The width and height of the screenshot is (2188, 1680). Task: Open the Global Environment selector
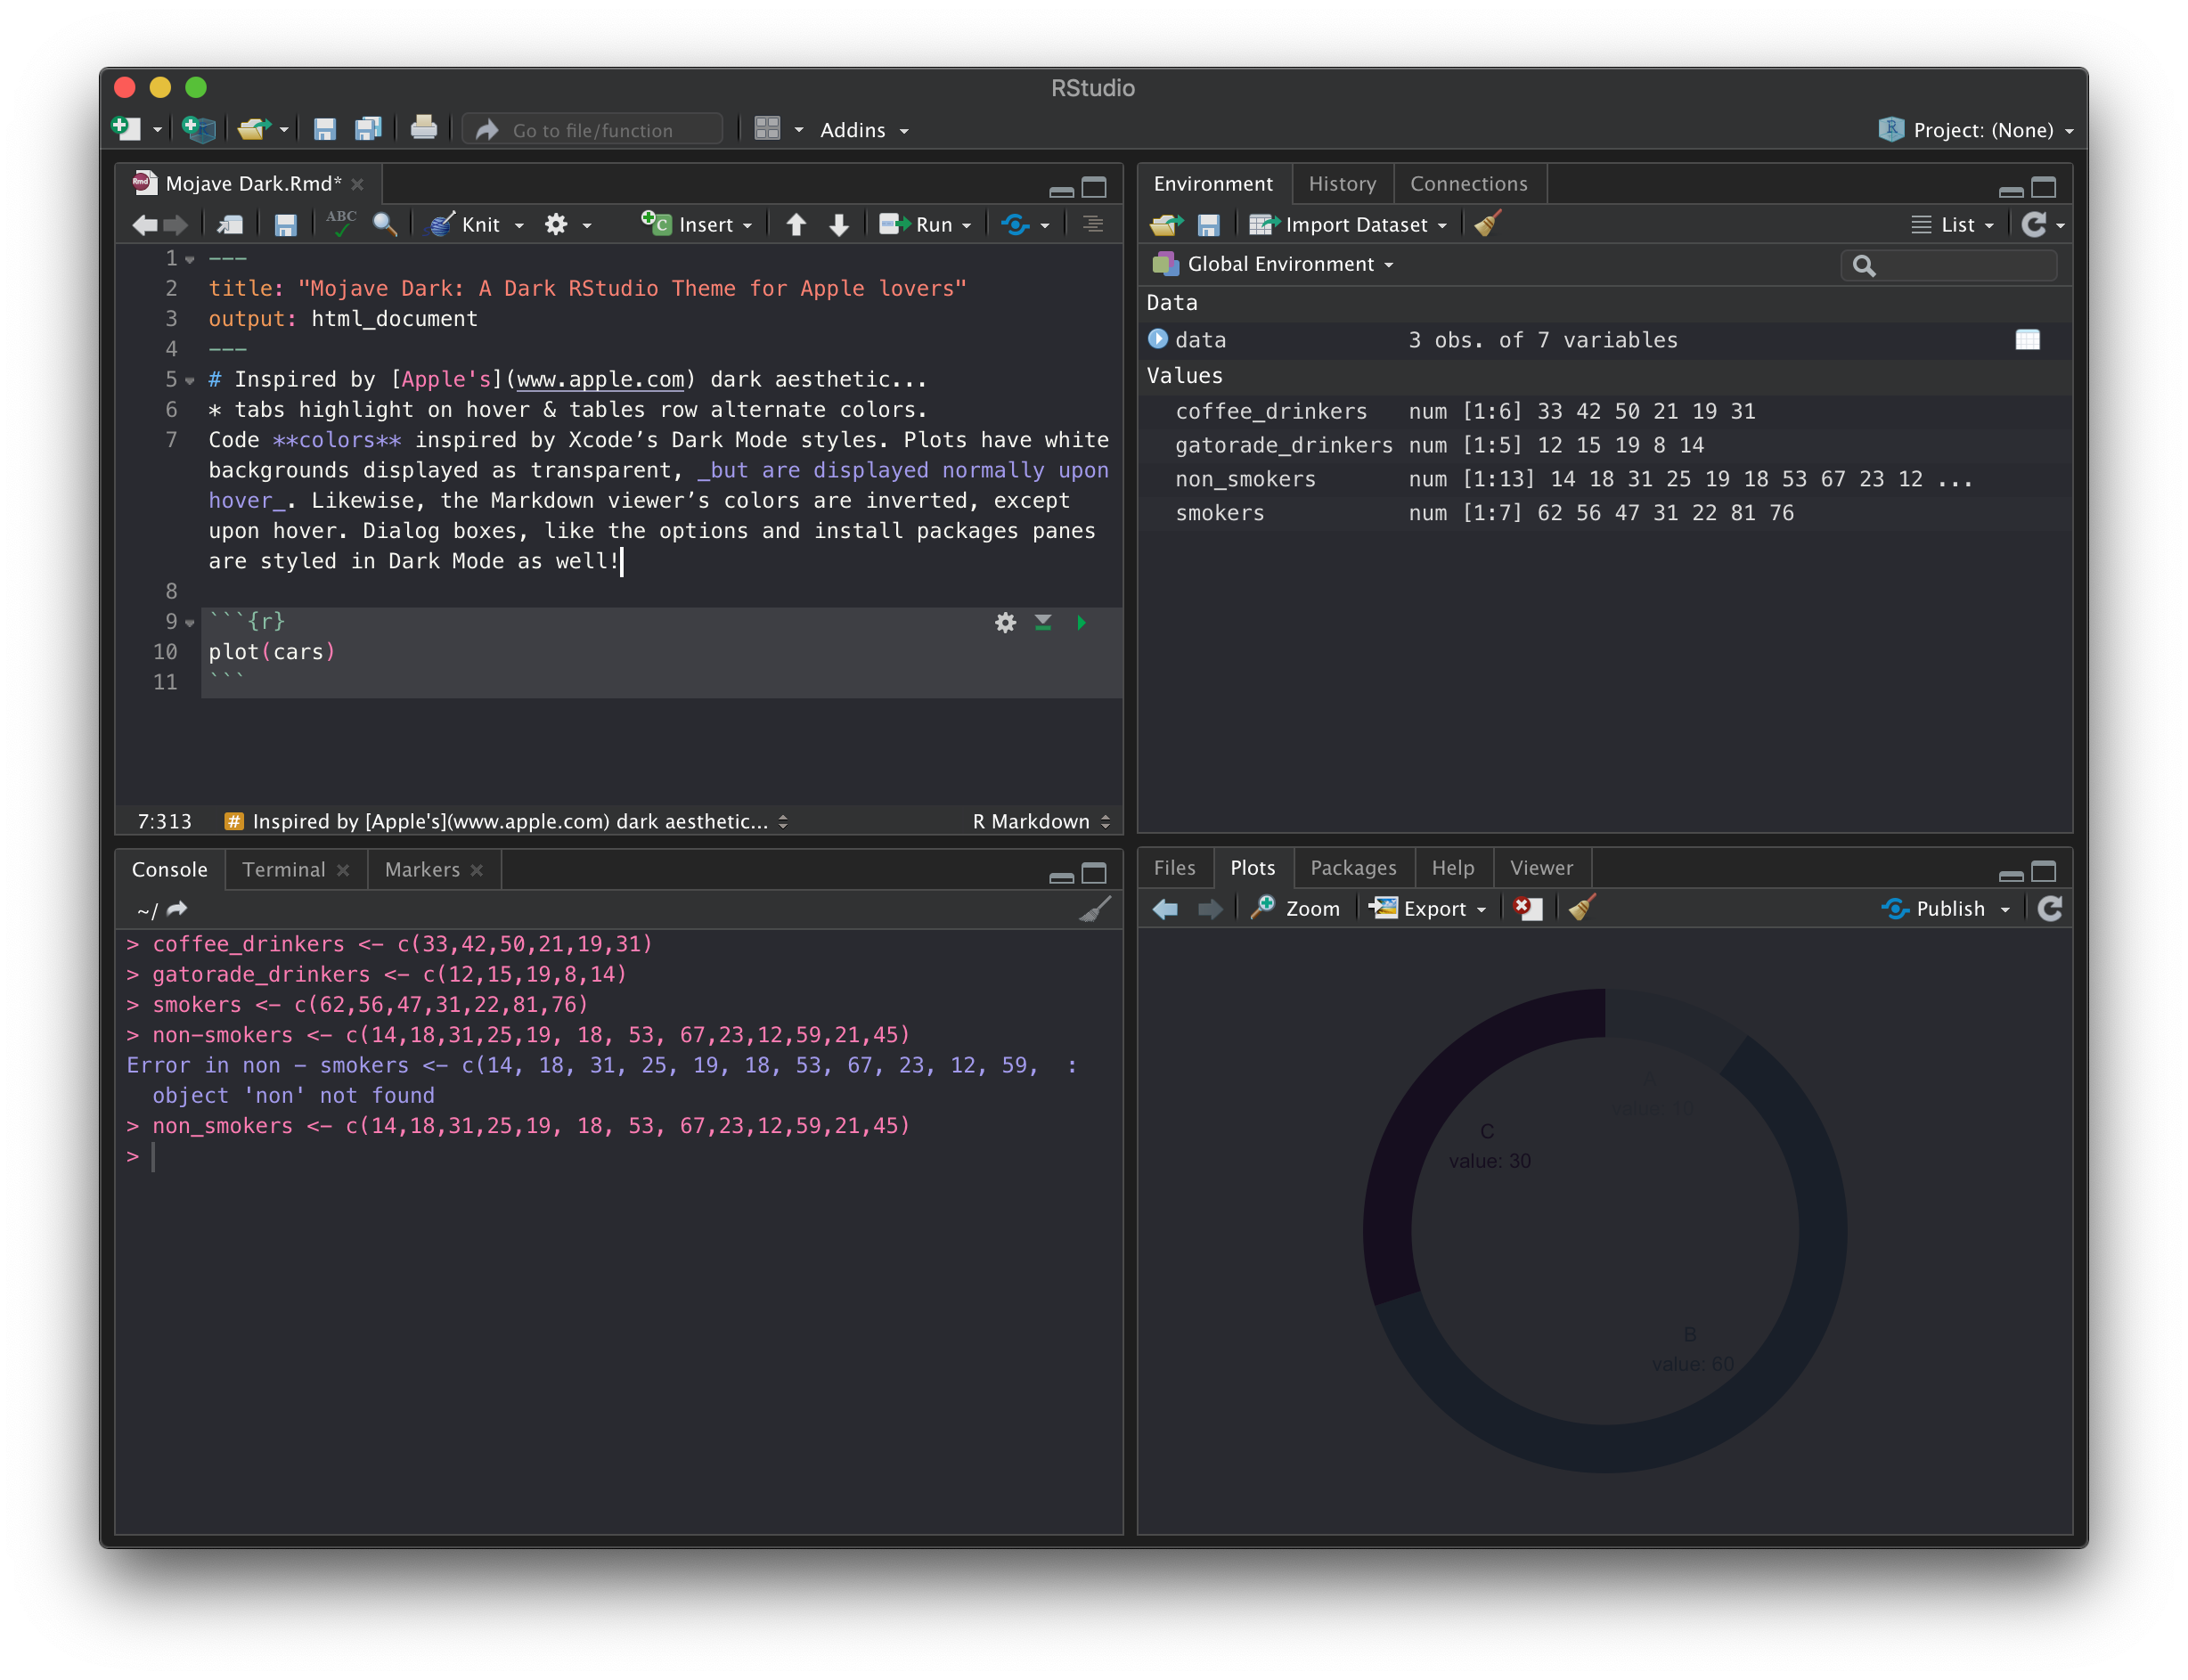tap(1272, 264)
